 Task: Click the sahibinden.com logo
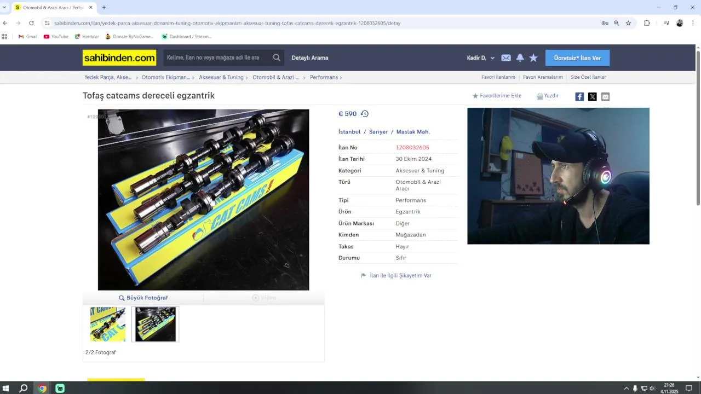tap(119, 57)
